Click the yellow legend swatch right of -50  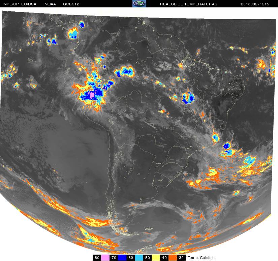tap(156, 257)
